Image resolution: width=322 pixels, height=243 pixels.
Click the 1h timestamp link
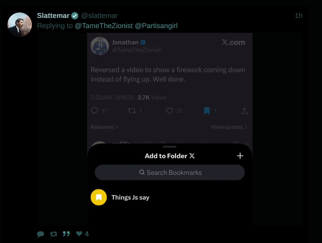point(299,16)
